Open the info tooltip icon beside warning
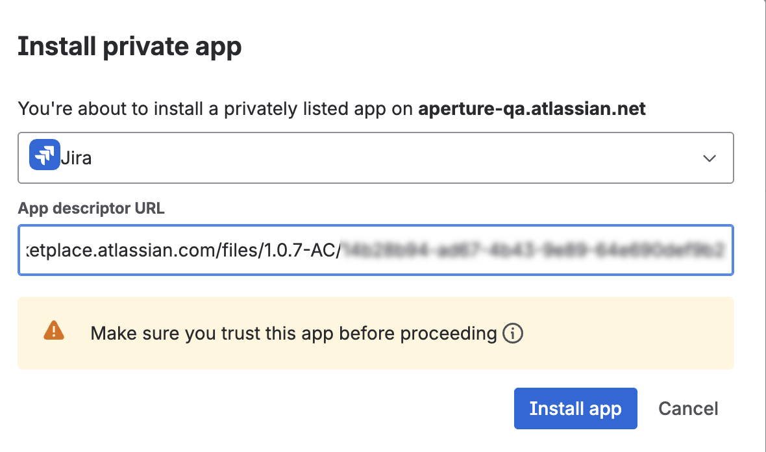Screen dimensions: 766x452 (x=513, y=334)
